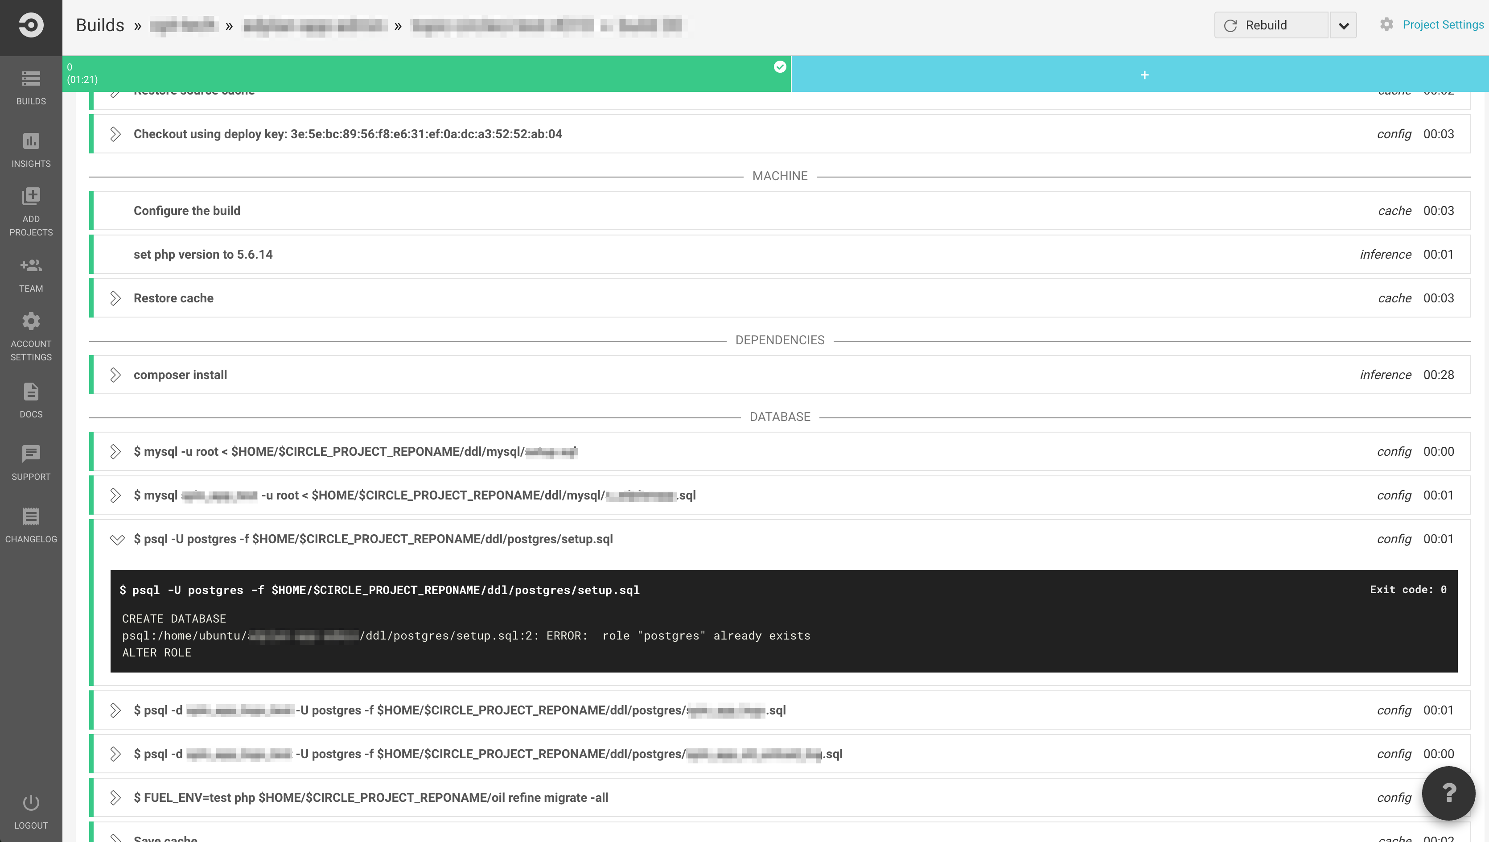Expand the Restore cache step
Image resolution: width=1489 pixels, height=842 pixels.
116,298
